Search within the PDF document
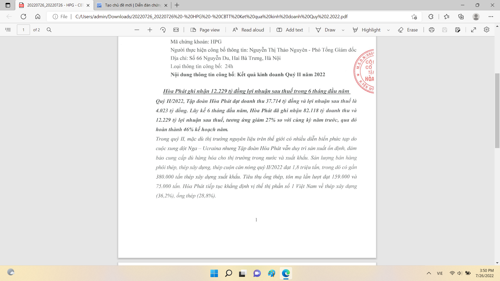Screen dimensions: 500x281 coord(49,30)
